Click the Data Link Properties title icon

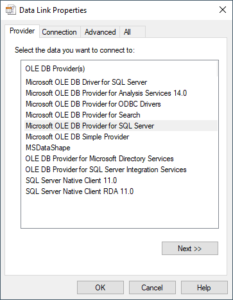[x=11, y=10]
